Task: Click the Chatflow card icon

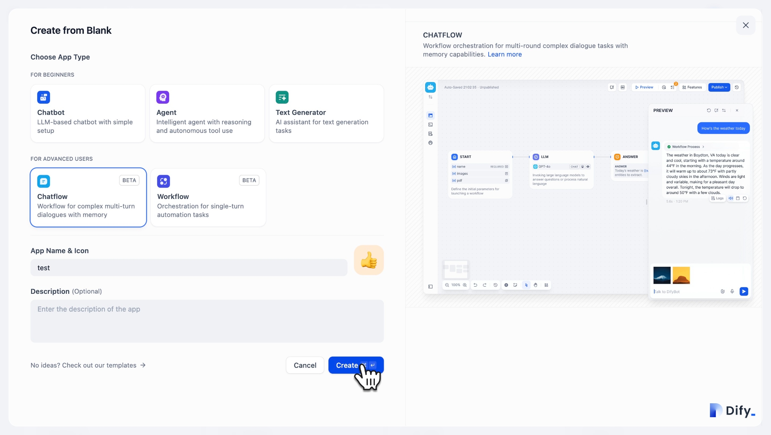Action: pos(44,181)
